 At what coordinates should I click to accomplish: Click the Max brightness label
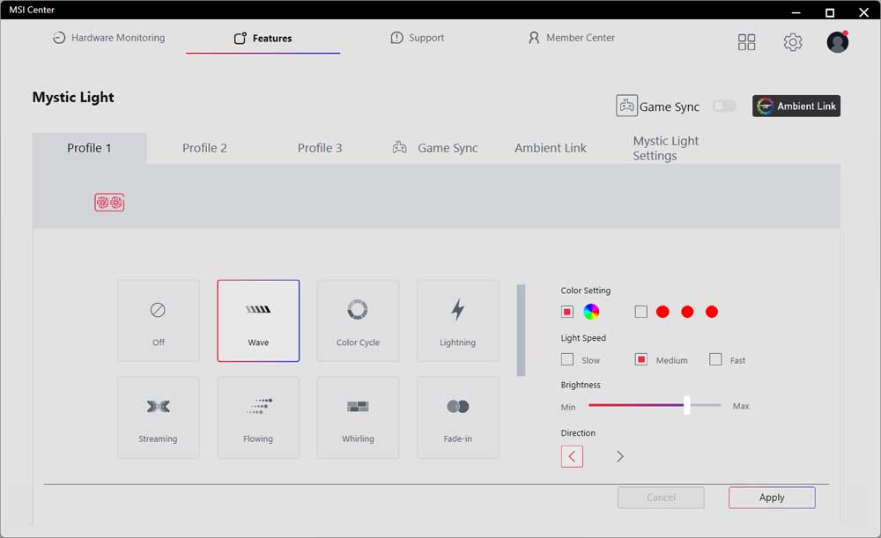pos(741,406)
